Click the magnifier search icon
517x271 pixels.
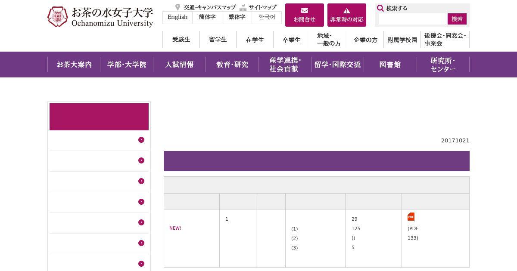point(380,8)
